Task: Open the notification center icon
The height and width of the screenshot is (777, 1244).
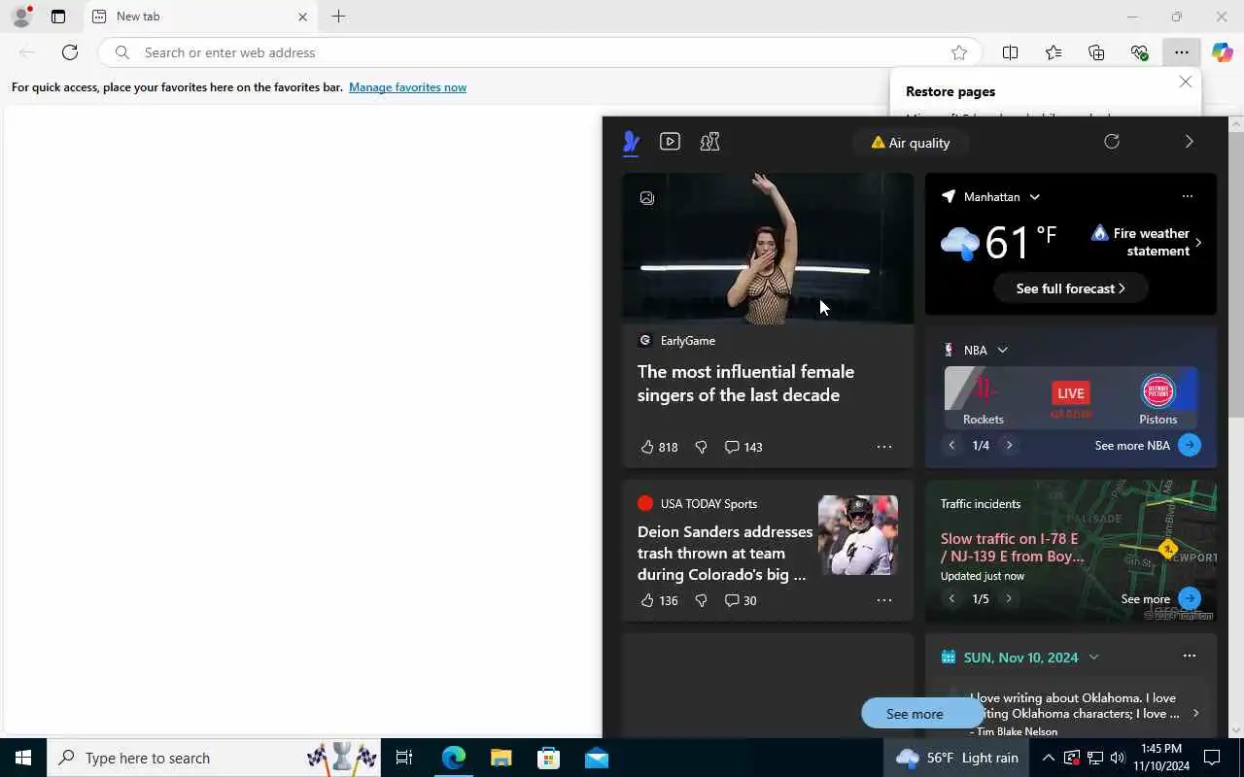Action: (x=1212, y=758)
